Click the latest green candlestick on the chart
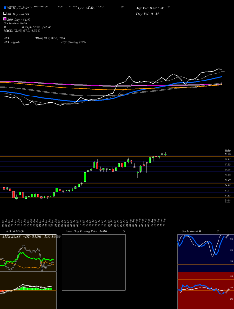The image size is (234, 309). pyautogui.click(x=165, y=154)
